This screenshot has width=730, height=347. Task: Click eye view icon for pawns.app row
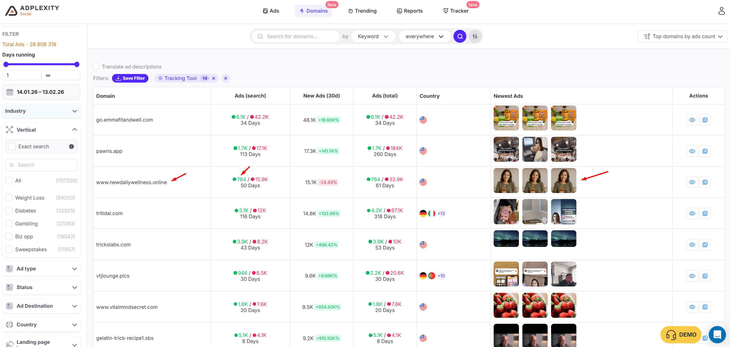point(692,151)
